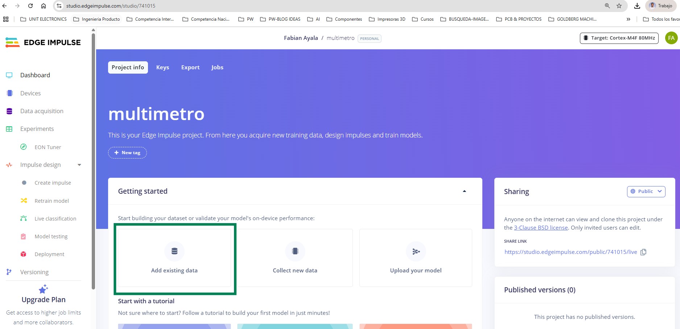Open the browser apps grid icon

tap(6, 19)
